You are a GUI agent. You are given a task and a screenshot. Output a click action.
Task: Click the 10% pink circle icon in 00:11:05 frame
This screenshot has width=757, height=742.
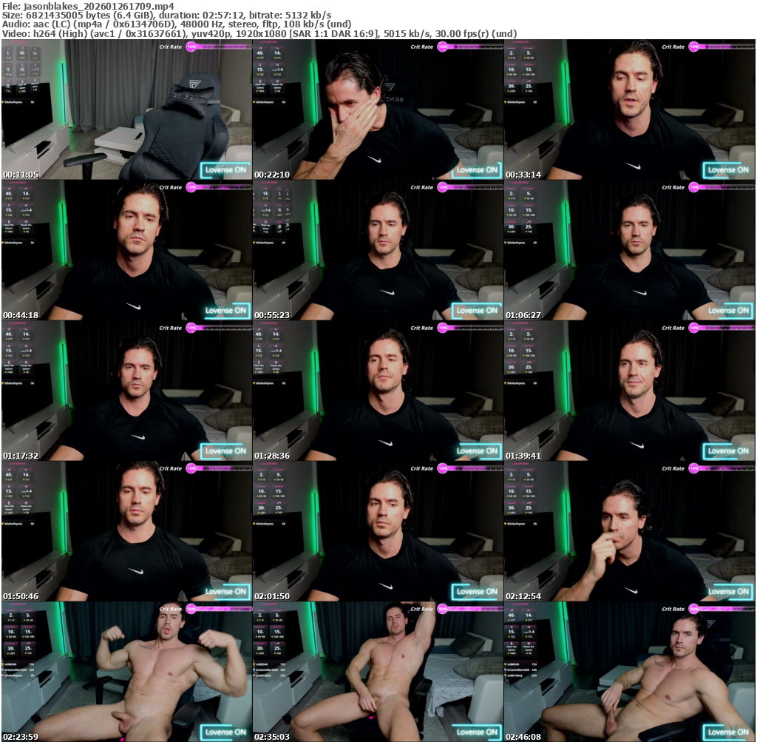click(191, 47)
